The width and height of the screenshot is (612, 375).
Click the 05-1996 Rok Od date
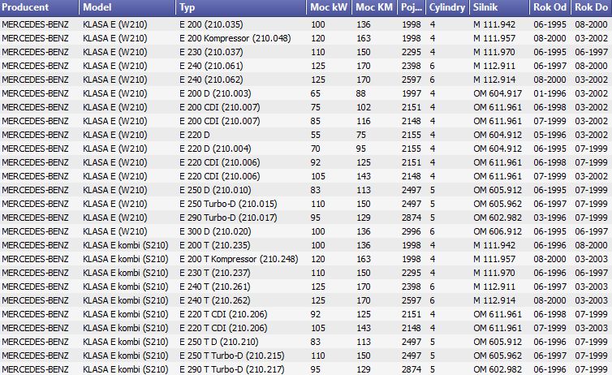(x=550, y=135)
